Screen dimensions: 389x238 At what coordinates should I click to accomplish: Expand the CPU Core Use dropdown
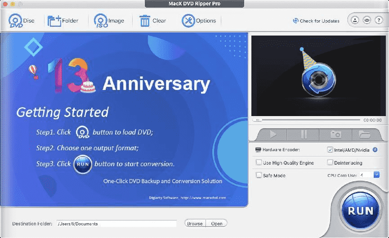(x=376, y=175)
